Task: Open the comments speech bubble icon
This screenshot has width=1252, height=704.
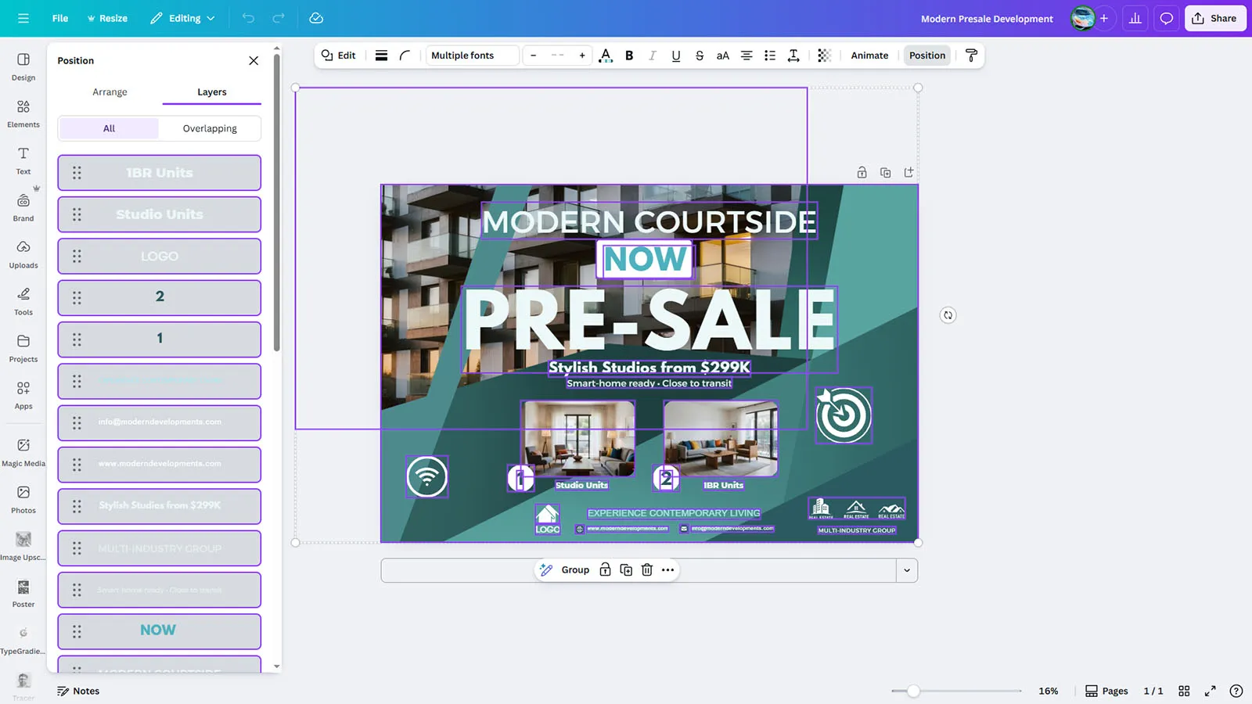Action: [x=1166, y=18]
